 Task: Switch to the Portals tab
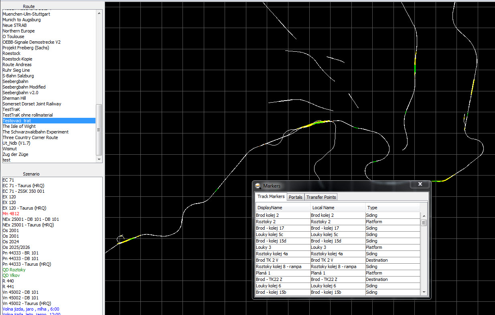point(295,197)
